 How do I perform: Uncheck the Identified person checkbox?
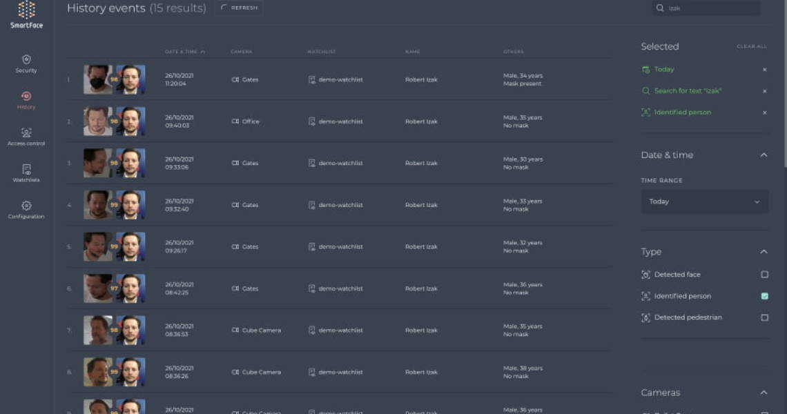764,296
